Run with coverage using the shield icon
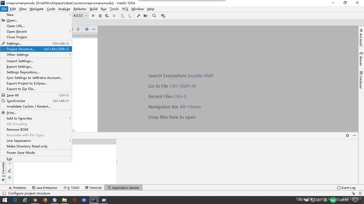The height and width of the screenshot is (204, 364). coord(107,16)
